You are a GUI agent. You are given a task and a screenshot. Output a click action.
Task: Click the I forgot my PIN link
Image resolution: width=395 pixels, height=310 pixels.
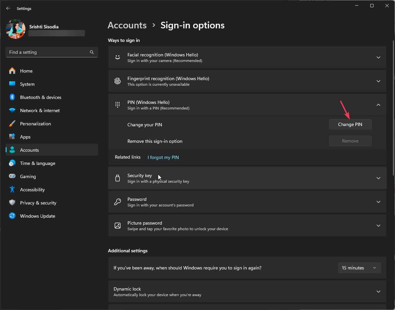pos(163,157)
